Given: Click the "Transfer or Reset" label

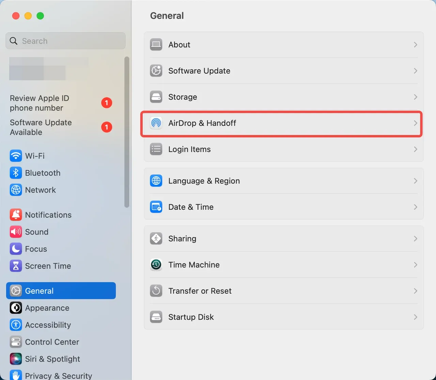Looking at the screenshot, I should pyautogui.click(x=200, y=291).
